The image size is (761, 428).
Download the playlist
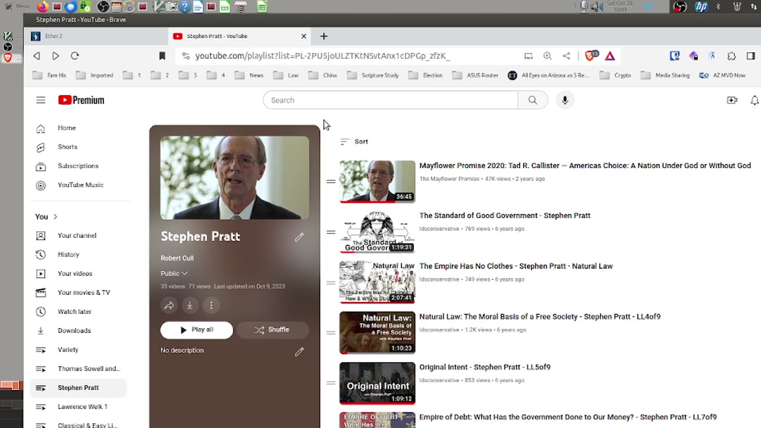[190, 306]
